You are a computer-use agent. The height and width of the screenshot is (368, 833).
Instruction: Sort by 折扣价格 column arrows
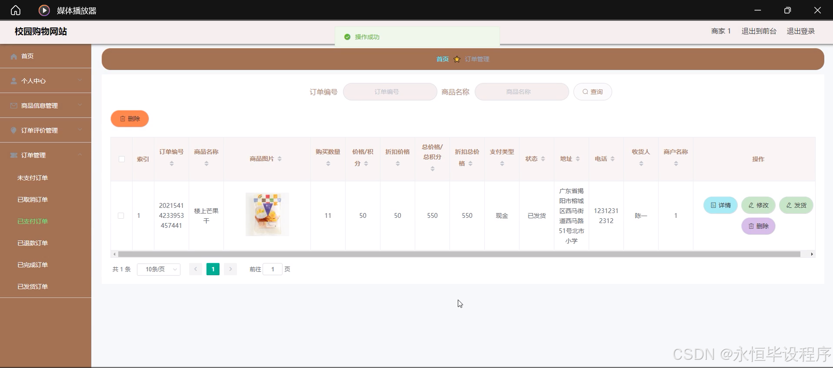(398, 164)
